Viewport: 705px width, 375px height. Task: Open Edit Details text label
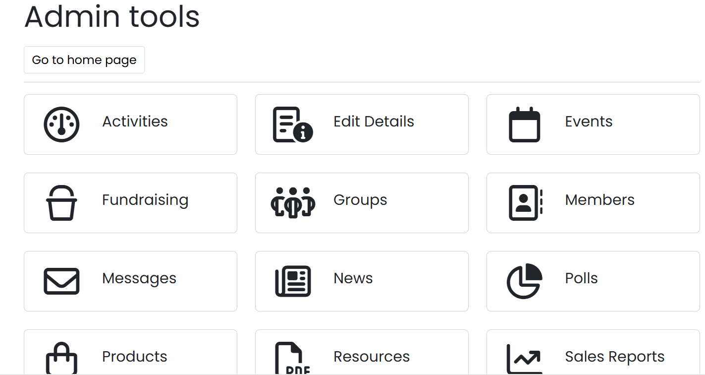click(374, 122)
